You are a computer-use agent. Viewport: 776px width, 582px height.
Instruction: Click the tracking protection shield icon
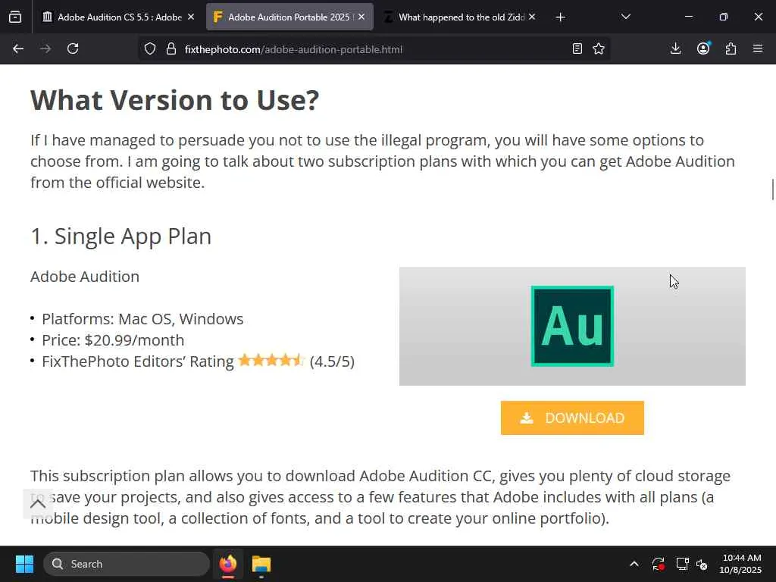tap(150, 48)
